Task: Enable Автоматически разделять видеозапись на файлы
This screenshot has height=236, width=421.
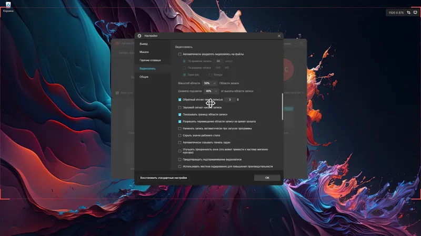Action: point(180,55)
